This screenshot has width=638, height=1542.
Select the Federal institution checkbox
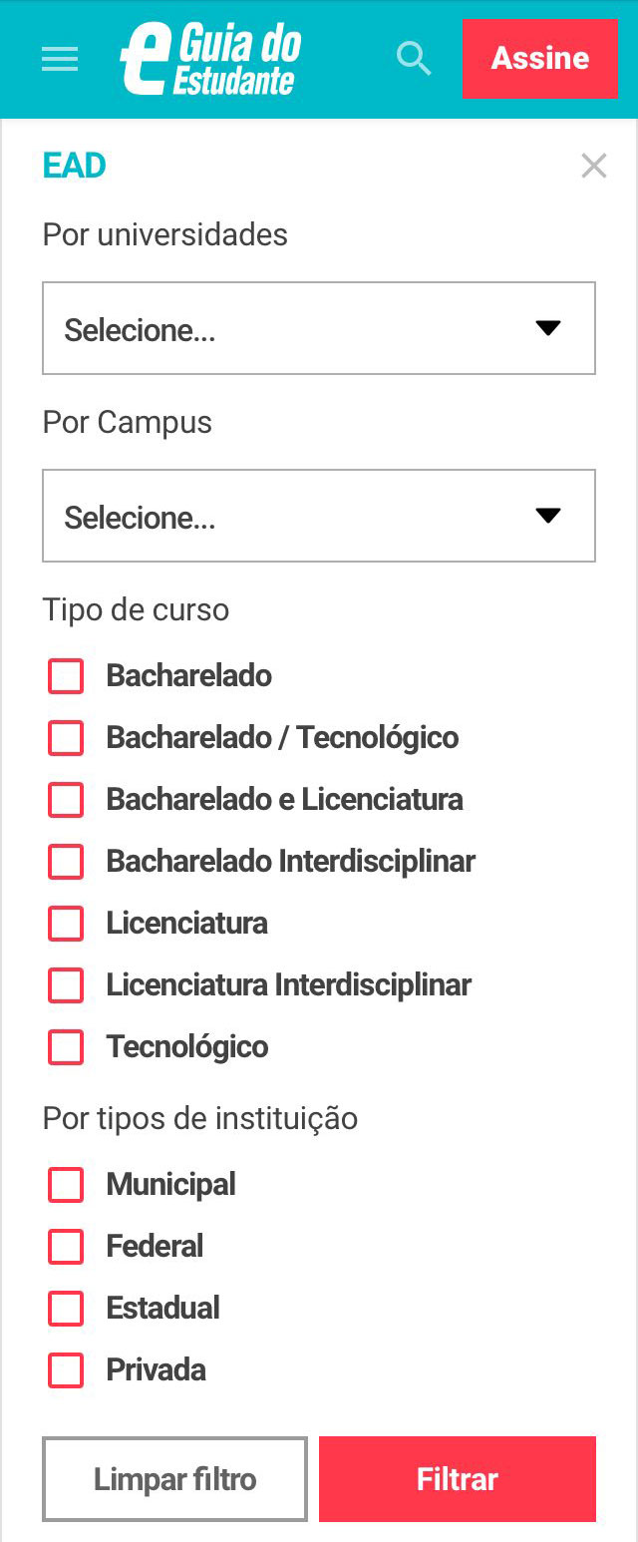pos(65,1247)
